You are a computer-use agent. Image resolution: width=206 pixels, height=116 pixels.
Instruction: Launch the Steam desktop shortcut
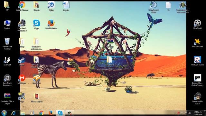pyautogui.click(x=22, y=60)
